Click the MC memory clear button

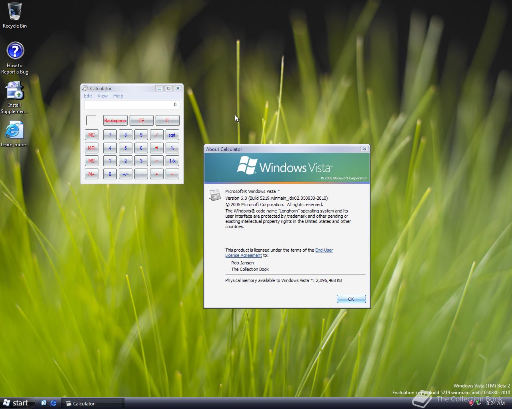[92, 135]
